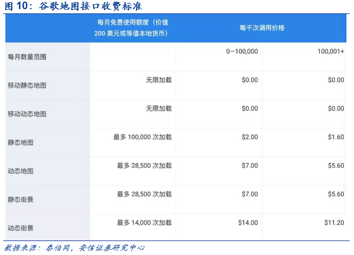Screen dimensions: 354x255
Task: Click the $1.60 price cell
Action: point(336,137)
